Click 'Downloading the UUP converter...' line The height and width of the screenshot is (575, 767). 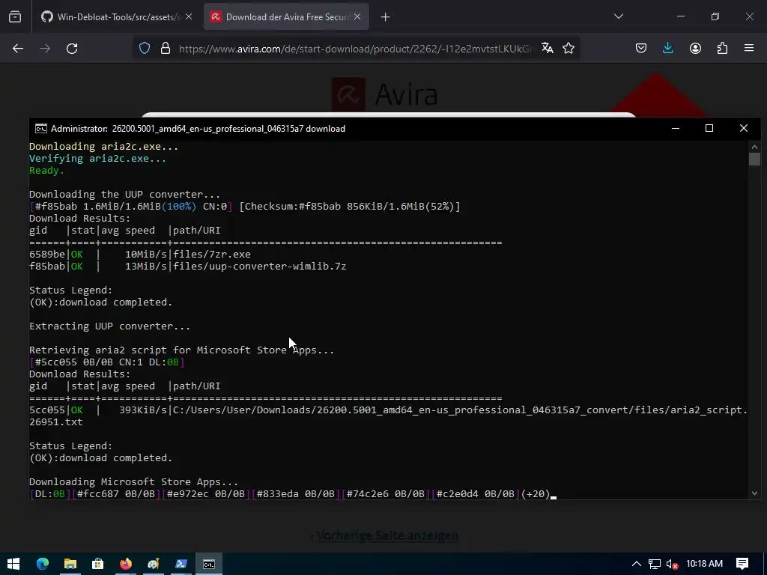125,194
